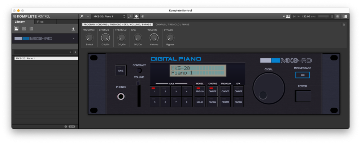Select voice button 6
Screen dimensions: 361x144
tap(165, 102)
